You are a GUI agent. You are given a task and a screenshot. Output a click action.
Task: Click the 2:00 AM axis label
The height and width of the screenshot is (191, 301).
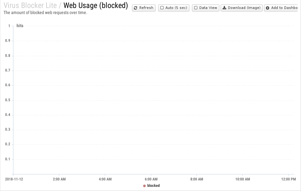pos(59,179)
